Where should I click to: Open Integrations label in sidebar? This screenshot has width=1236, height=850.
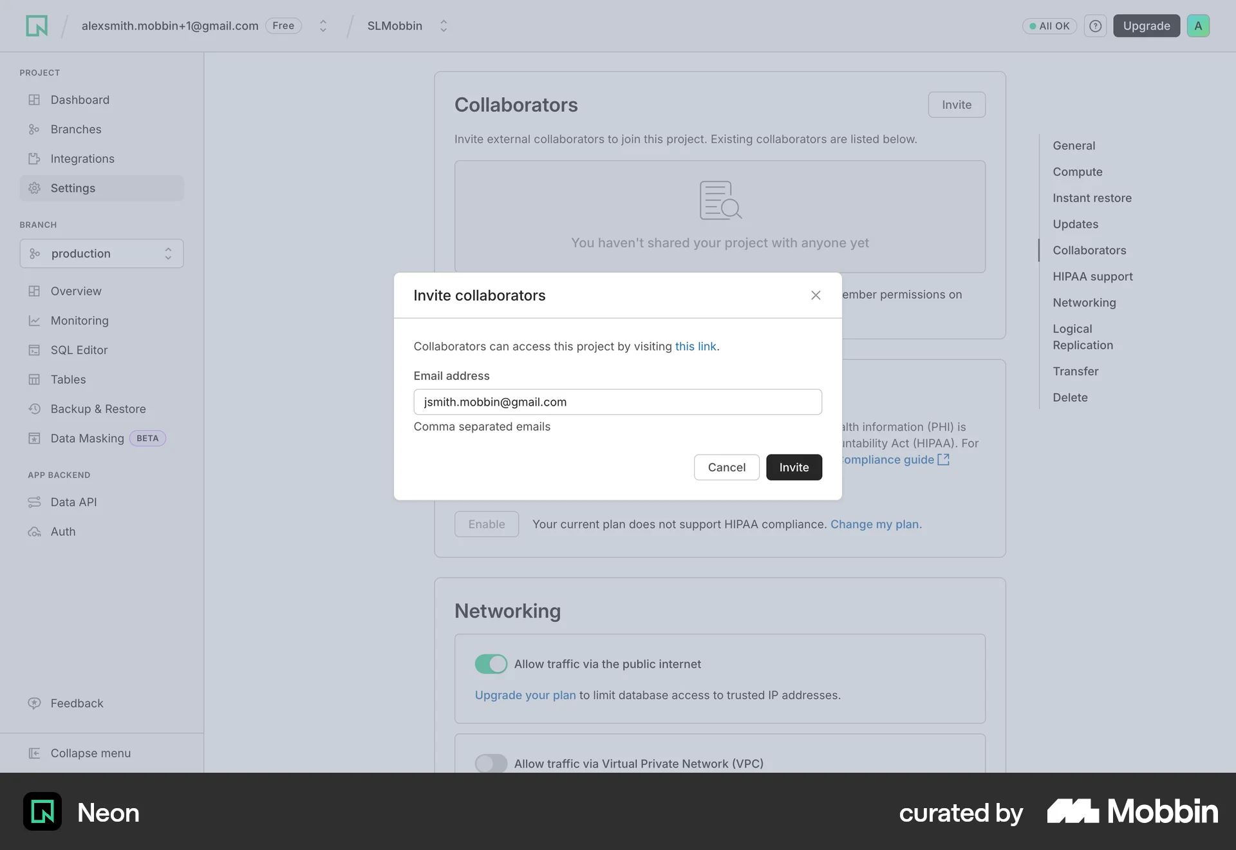click(82, 159)
